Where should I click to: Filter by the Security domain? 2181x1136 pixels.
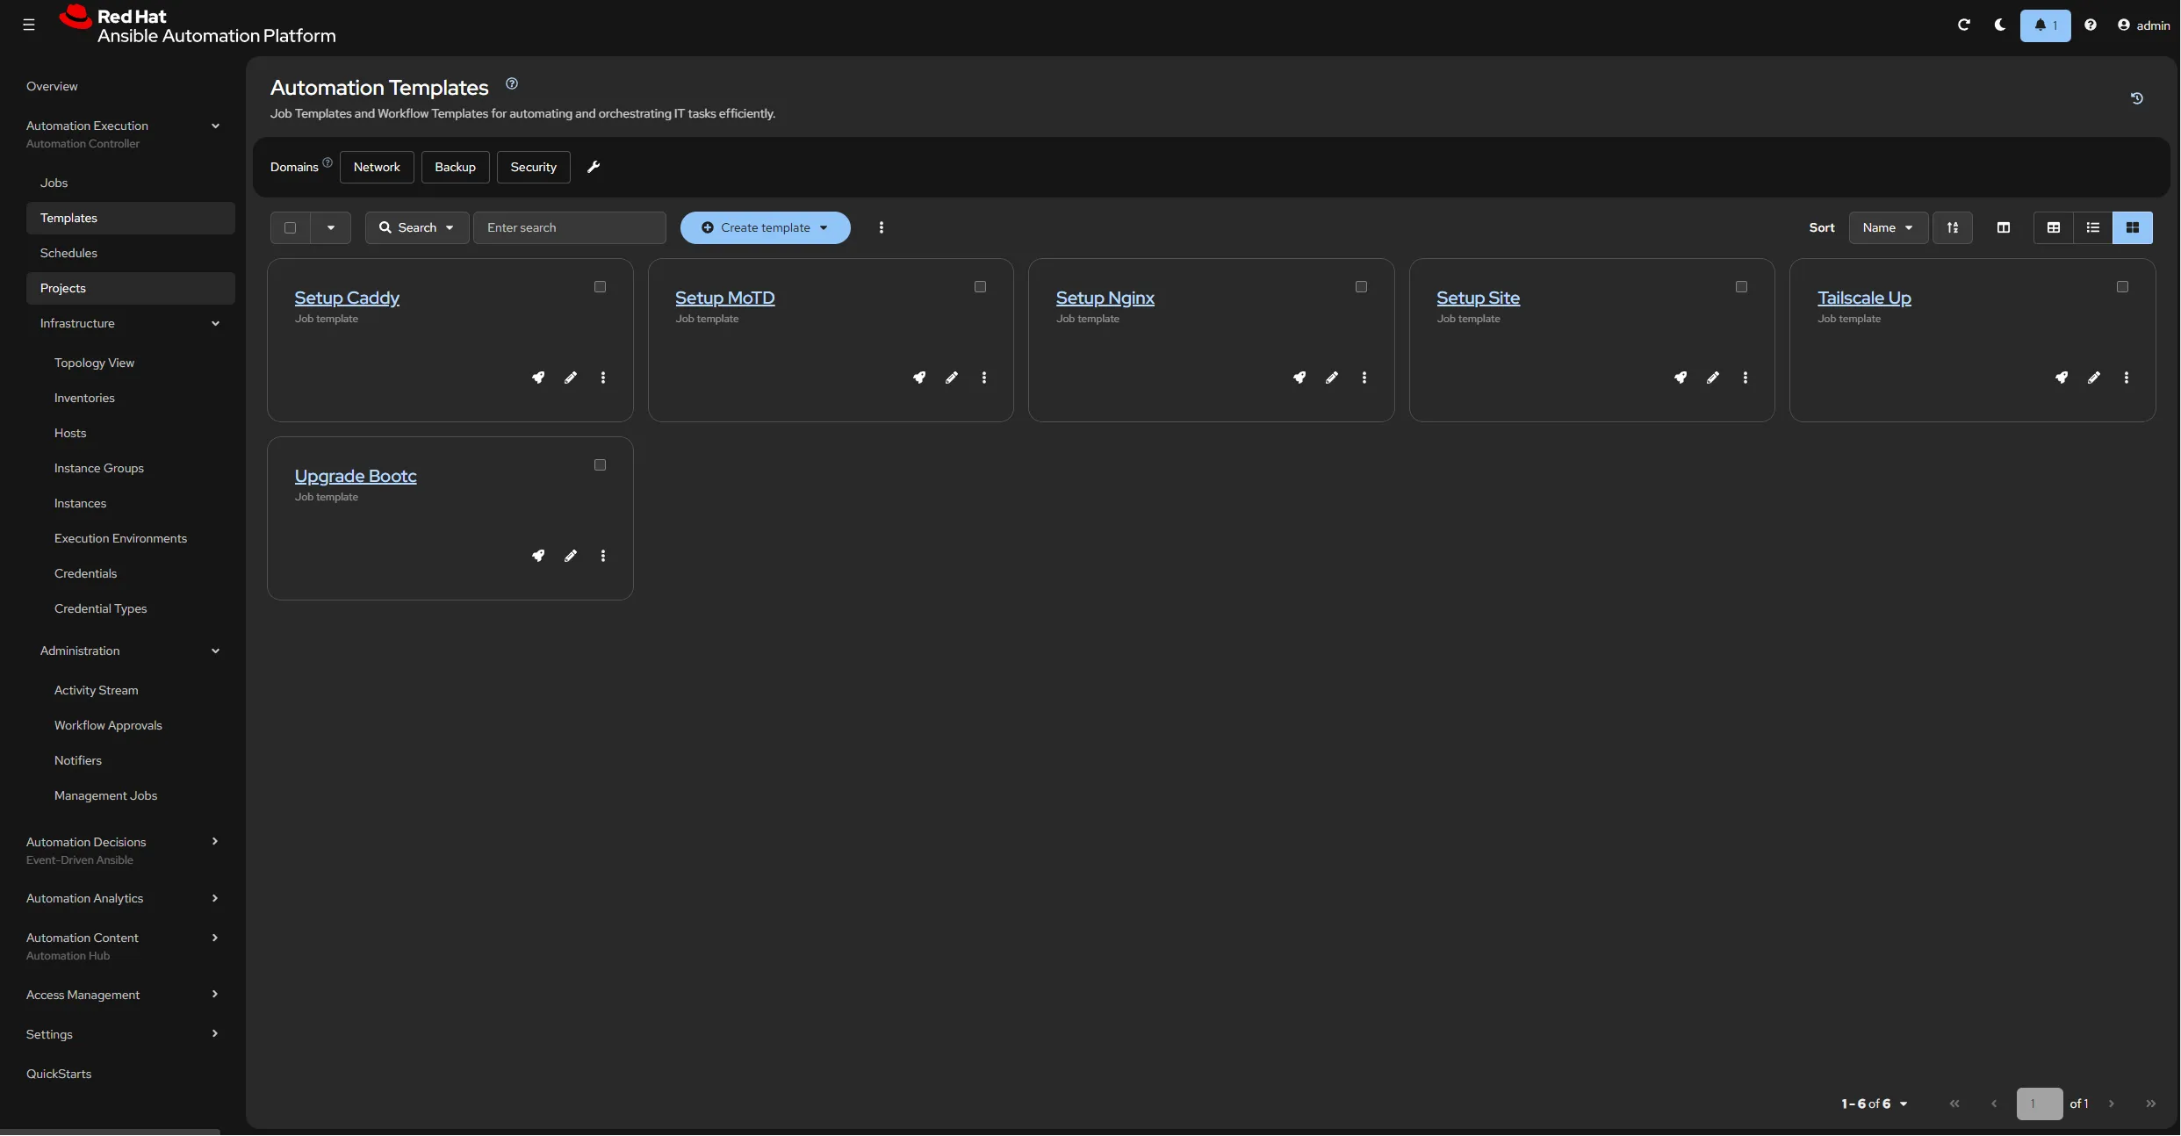(534, 167)
